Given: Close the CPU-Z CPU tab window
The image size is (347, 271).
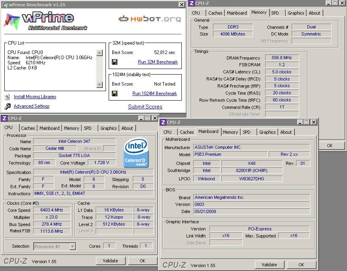Looking at the screenshot, I should coord(155,118).
